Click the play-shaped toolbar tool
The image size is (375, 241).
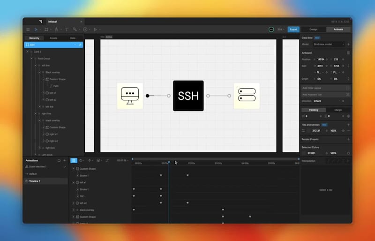[x=95, y=30]
